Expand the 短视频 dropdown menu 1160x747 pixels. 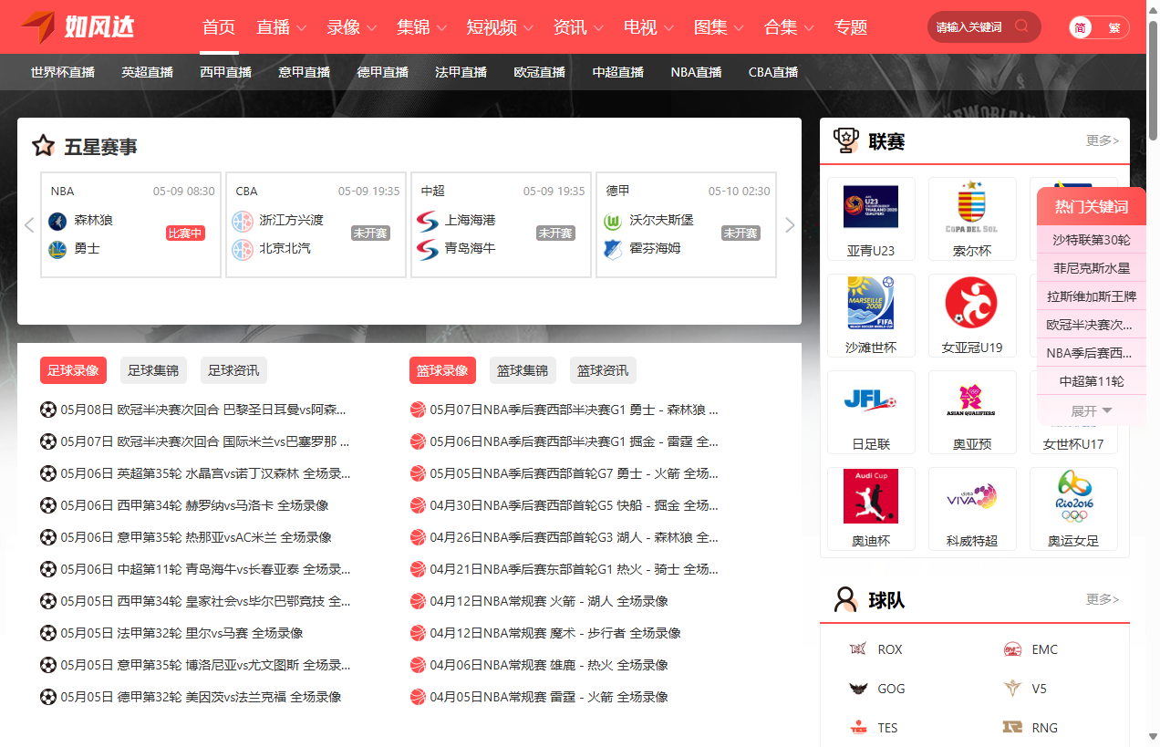[x=500, y=27]
